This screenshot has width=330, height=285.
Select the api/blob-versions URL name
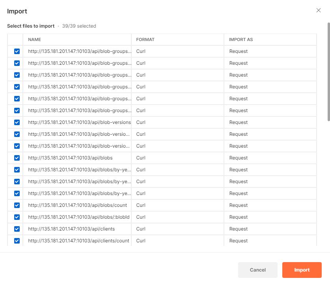click(x=79, y=122)
